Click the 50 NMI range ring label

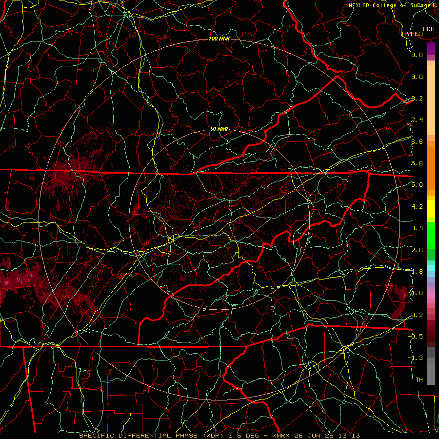219,129
